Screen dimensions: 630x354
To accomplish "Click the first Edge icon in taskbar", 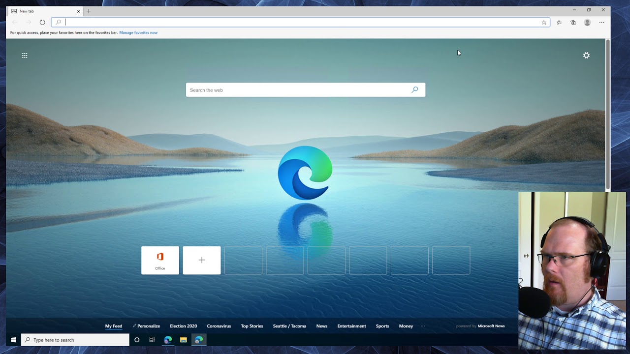I will [x=168, y=340].
